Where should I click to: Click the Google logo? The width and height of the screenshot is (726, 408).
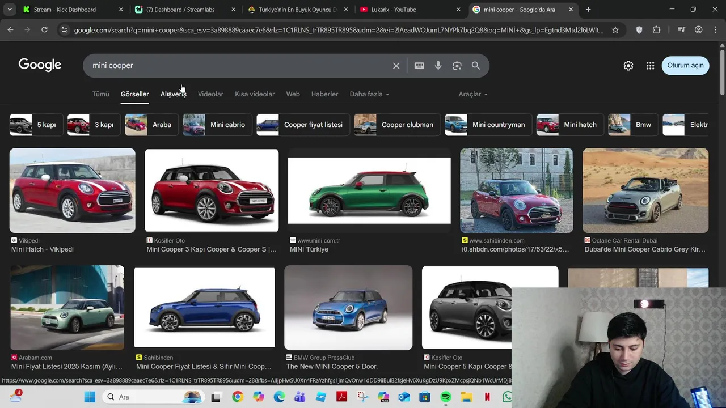click(x=40, y=65)
